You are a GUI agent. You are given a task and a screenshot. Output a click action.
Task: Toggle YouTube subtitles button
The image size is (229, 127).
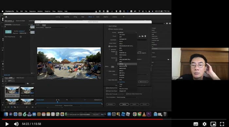click(x=196, y=124)
